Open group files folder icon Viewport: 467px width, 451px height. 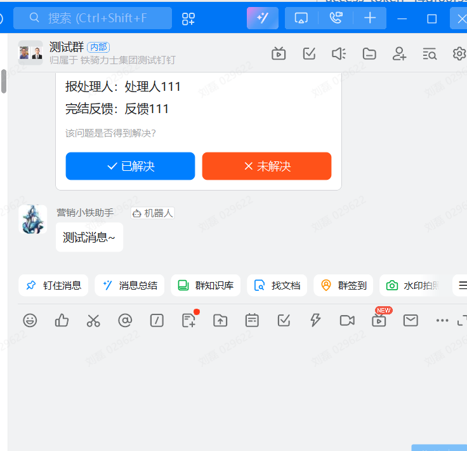pyautogui.click(x=369, y=54)
